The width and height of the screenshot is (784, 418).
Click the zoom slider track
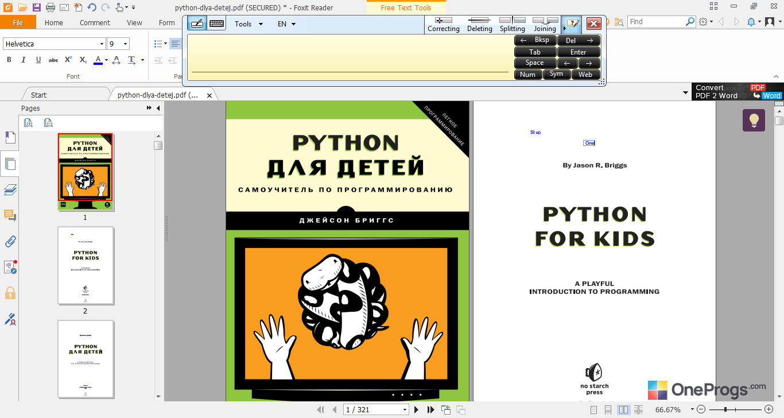coord(734,409)
